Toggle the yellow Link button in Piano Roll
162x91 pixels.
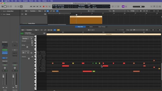point(58,30)
